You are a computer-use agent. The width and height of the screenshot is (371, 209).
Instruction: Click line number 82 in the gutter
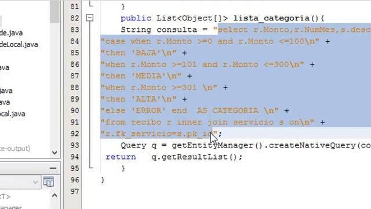[x=75, y=18]
